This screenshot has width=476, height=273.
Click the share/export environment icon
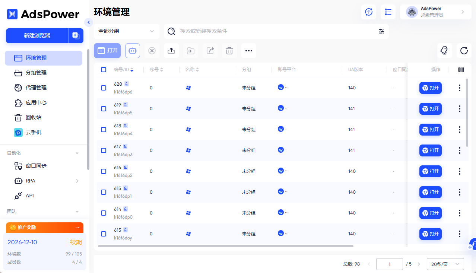click(210, 50)
